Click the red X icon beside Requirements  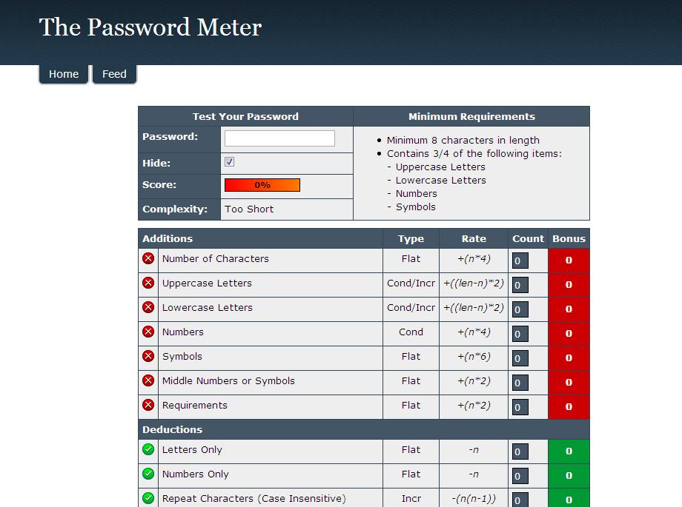(x=148, y=404)
